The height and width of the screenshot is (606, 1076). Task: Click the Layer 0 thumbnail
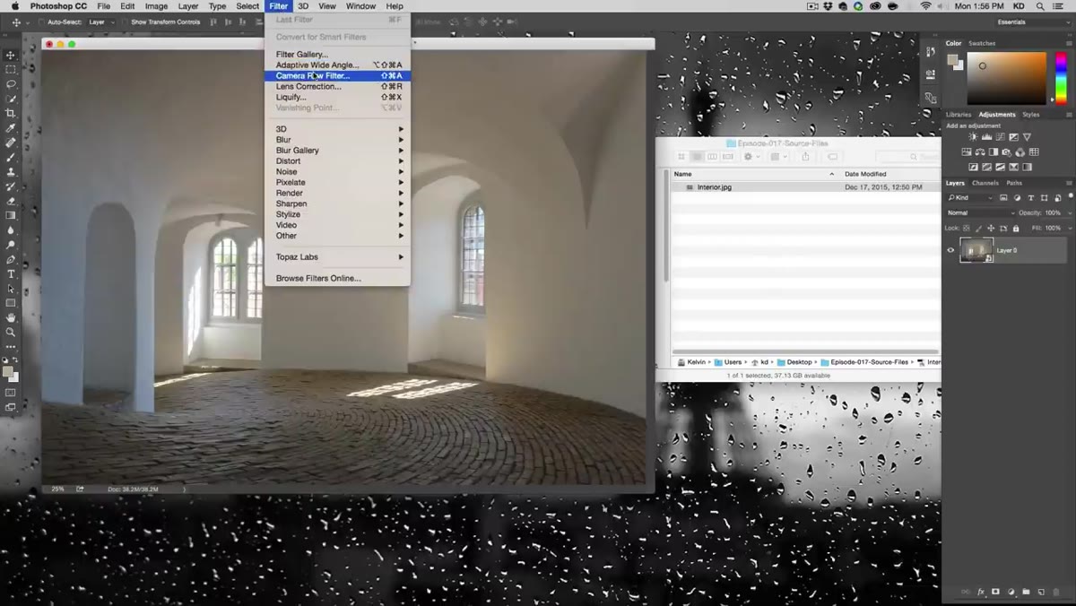pyautogui.click(x=976, y=250)
